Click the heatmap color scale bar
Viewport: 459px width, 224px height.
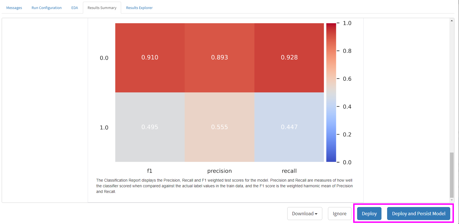(331, 93)
